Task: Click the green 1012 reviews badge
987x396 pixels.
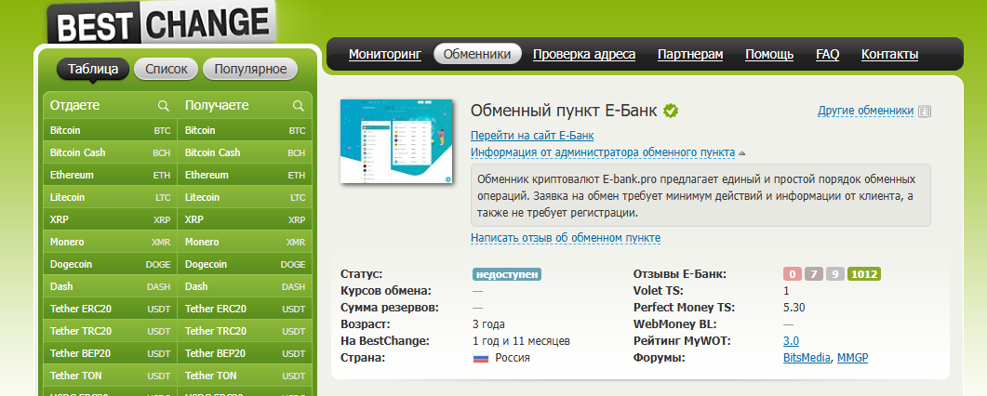Action: pyautogui.click(x=863, y=274)
